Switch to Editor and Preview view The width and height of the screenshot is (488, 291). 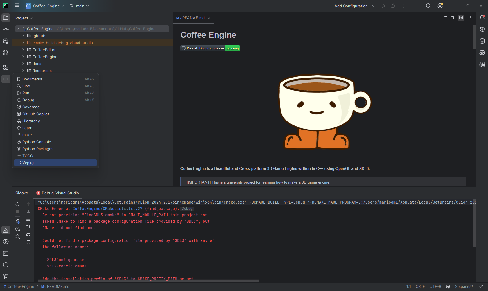click(453, 18)
